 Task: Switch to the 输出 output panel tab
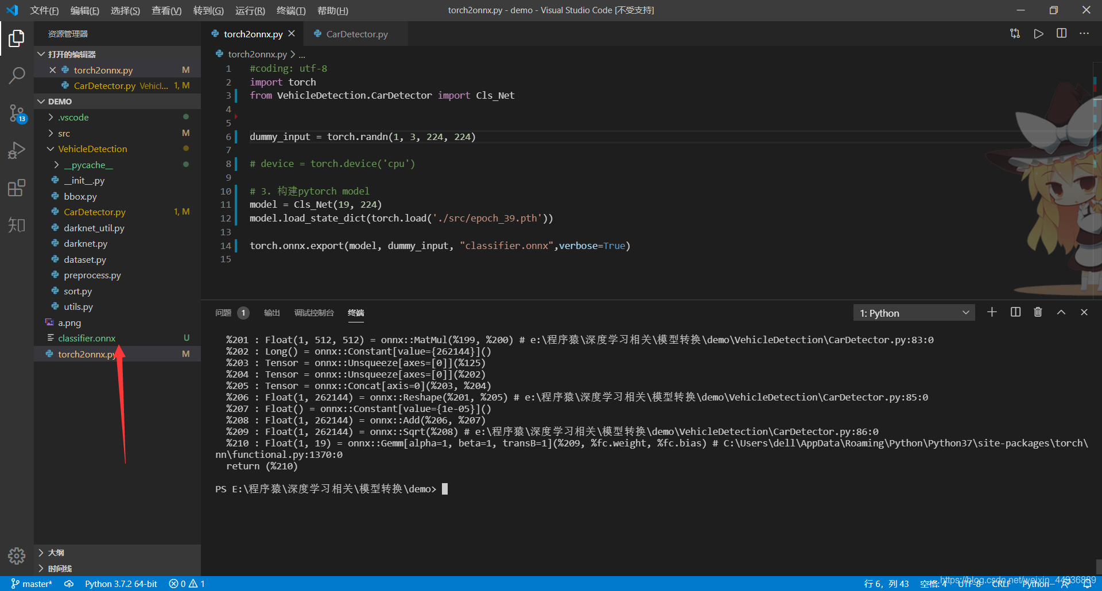point(271,313)
